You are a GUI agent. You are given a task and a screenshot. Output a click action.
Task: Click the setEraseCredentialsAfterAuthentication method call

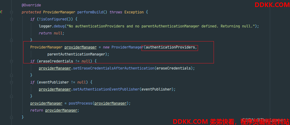point(114,68)
